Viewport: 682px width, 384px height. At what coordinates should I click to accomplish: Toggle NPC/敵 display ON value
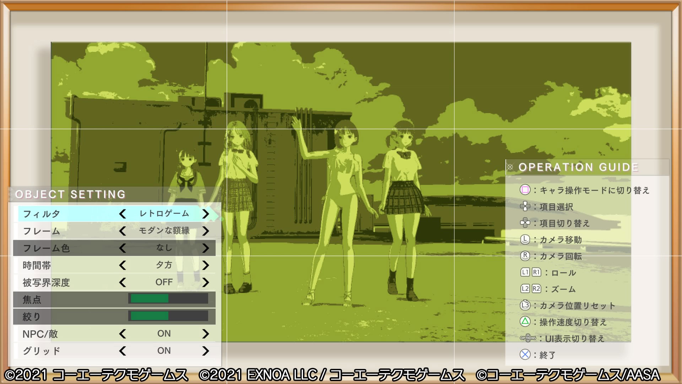(x=164, y=334)
